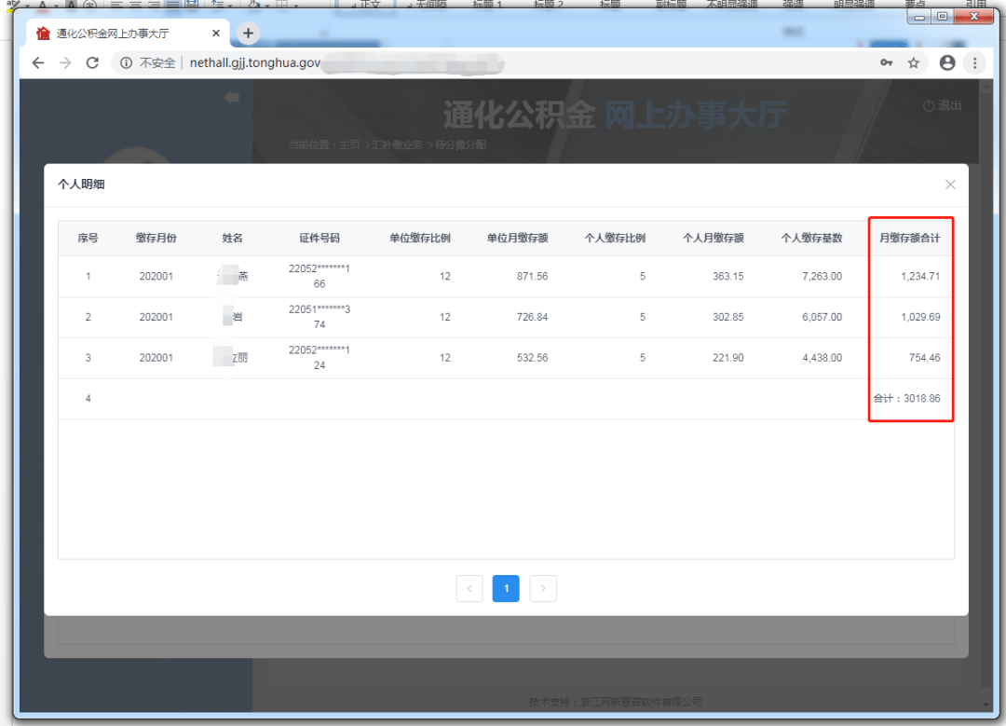Select the cell showing 532.56
1006x726 pixels.
[x=532, y=358]
